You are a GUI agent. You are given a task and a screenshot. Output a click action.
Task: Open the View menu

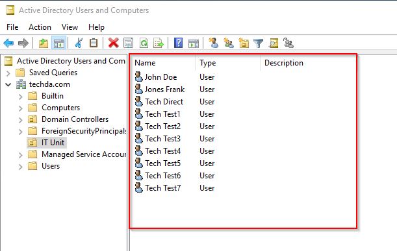pyautogui.click(x=70, y=27)
